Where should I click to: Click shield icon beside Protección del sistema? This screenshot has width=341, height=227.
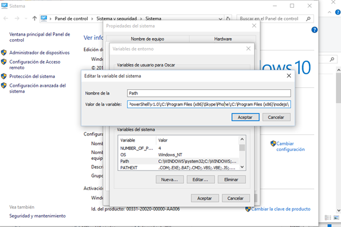(x=4, y=76)
